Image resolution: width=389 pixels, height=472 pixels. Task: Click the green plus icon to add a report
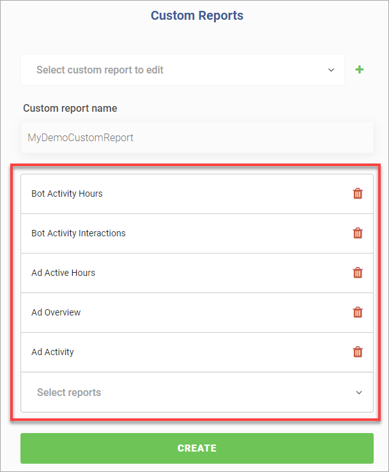[x=359, y=70]
